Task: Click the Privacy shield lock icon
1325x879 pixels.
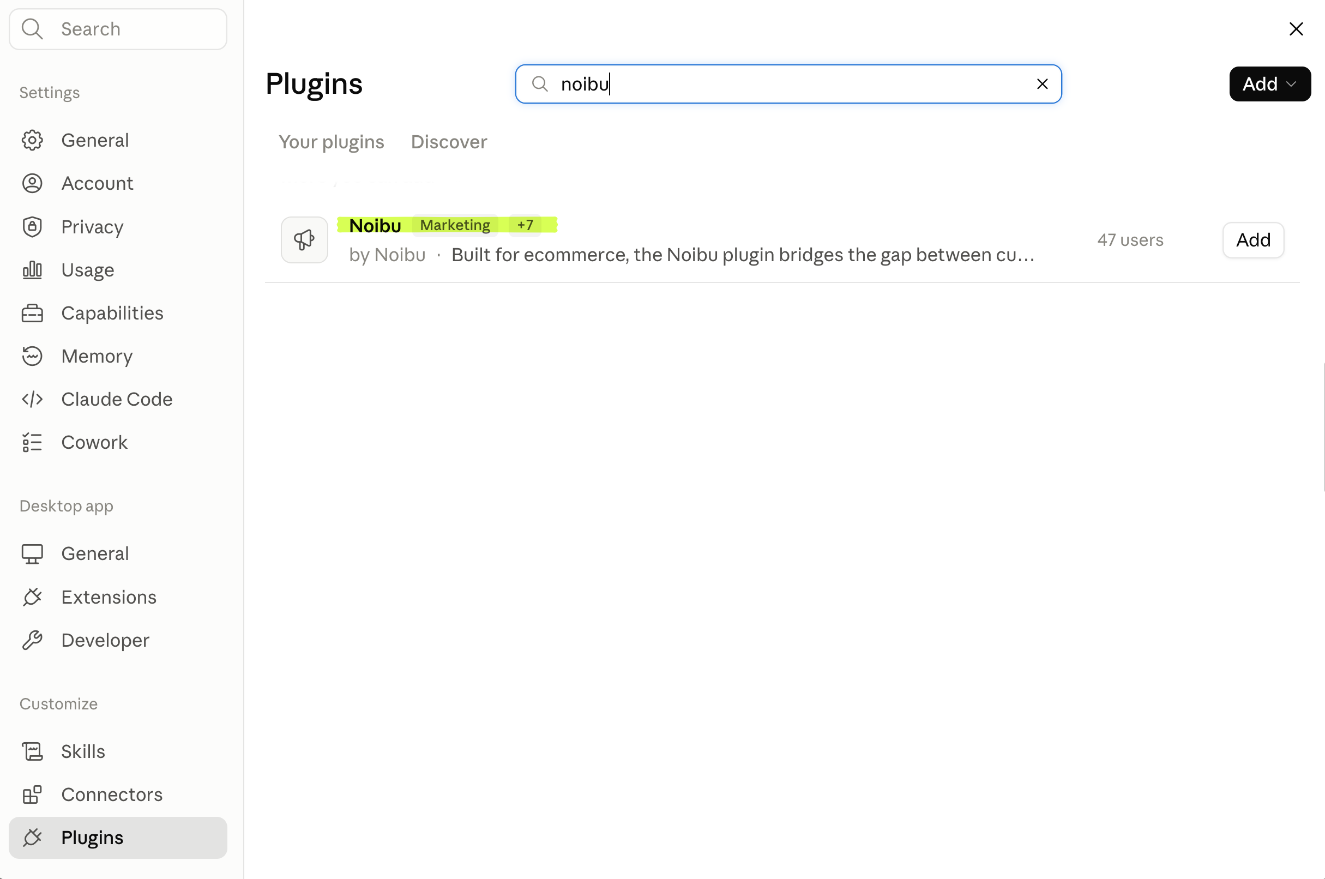Action: [x=33, y=226]
